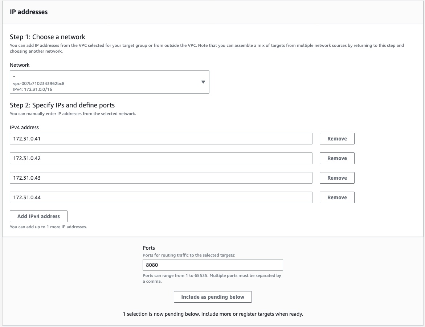Click the 172.31.0.43 address field
Viewport: 425px width, 327px height.
pos(161,177)
